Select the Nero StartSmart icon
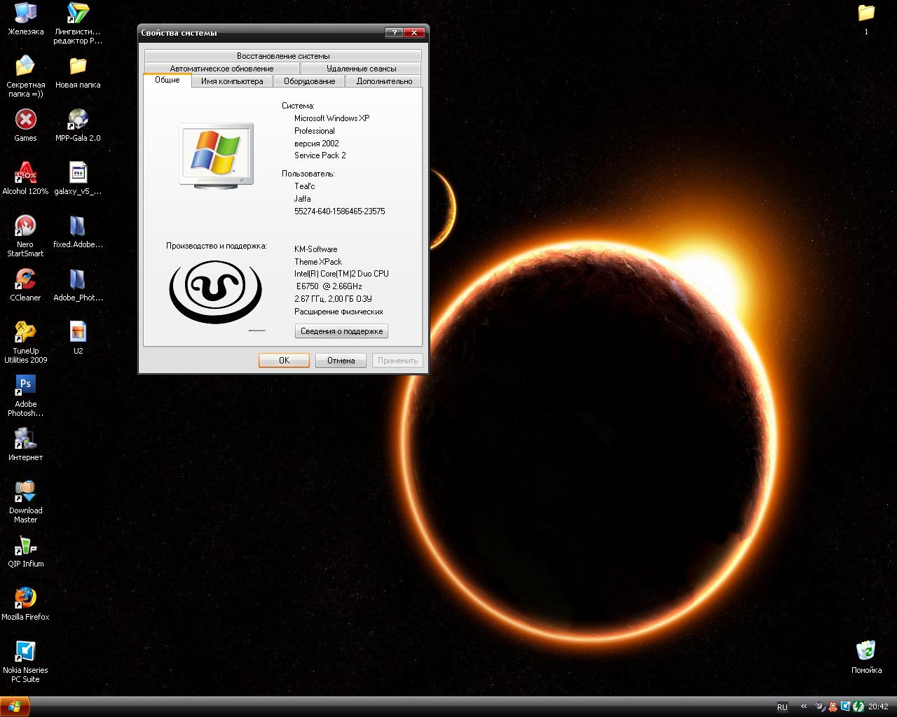 pyautogui.click(x=25, y=225)
